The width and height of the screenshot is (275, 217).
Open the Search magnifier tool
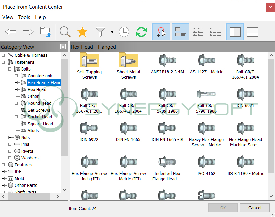(65, 32)
